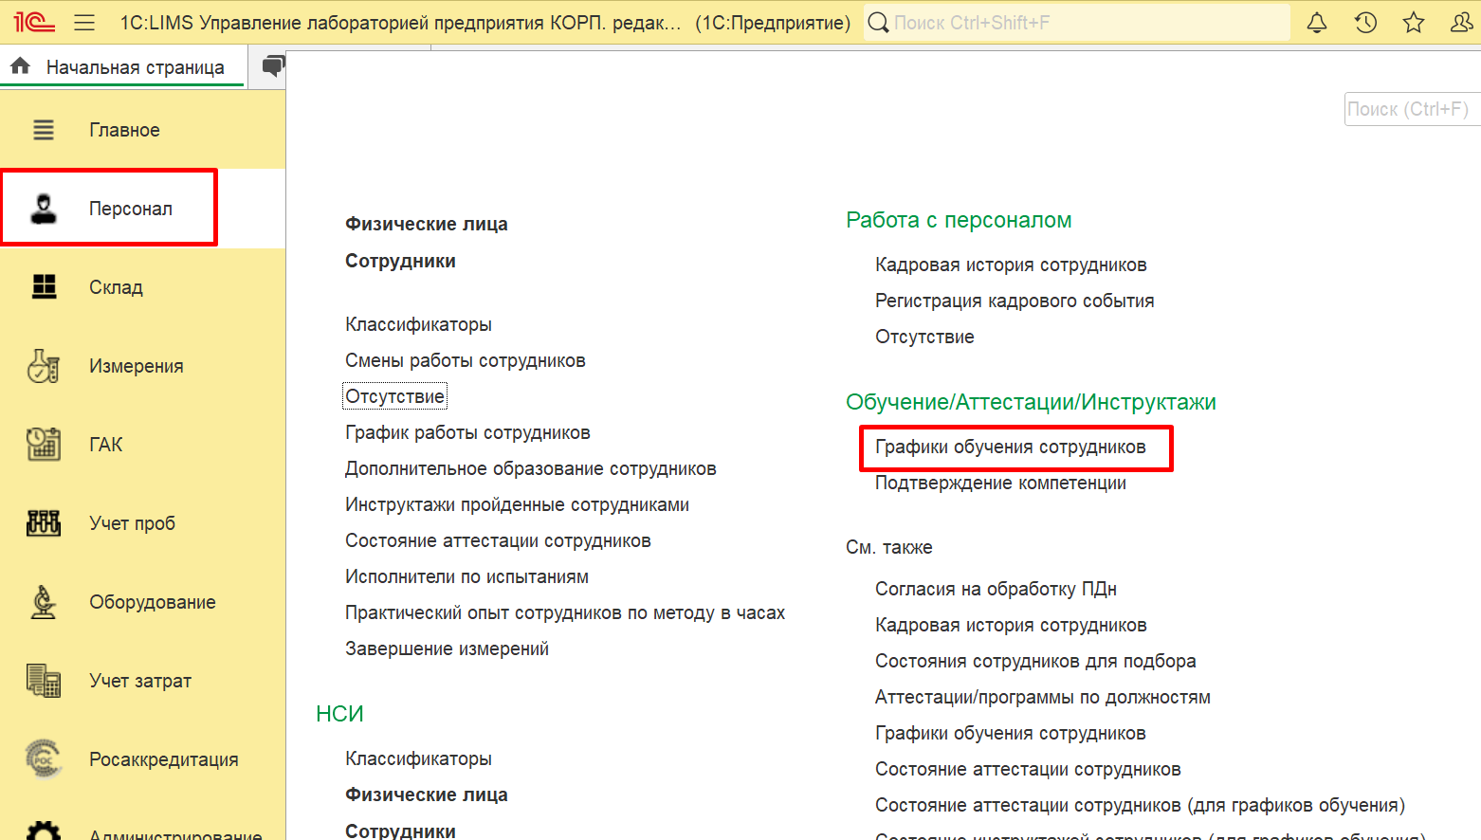Screen dimensions: 1481x840
Task: Open the top Сотрудники link
Action: [400, 261]
